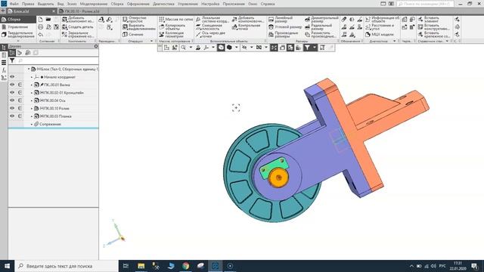Expand the ПК.00.02-01 Кронштейн tree node

(32, 92)
